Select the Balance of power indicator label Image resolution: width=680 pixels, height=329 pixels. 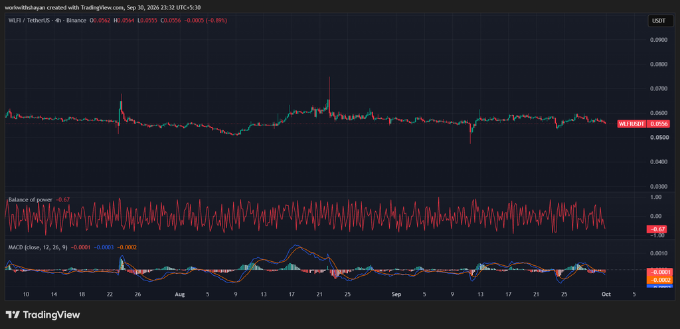[31, 199]
